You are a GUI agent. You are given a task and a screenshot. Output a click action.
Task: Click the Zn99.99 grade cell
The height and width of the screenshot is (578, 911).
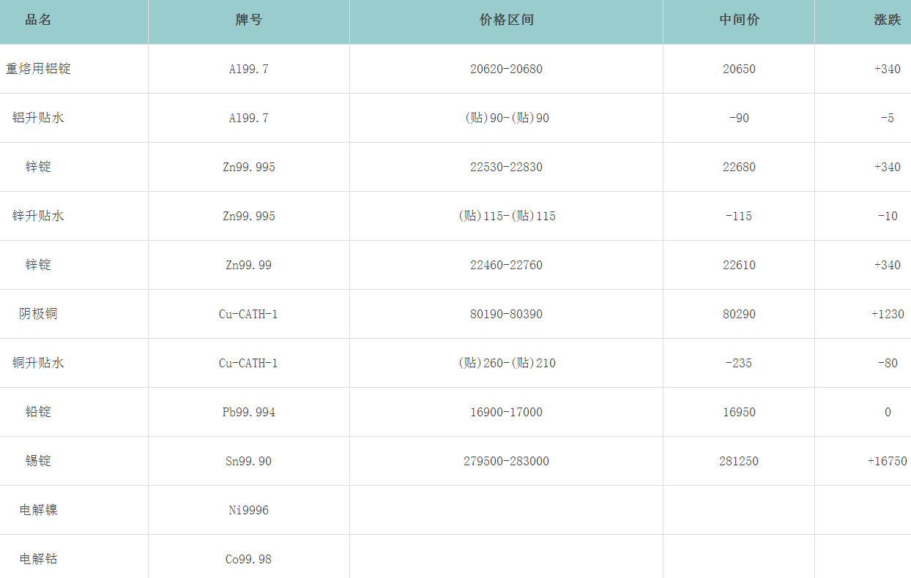[249, 265]
